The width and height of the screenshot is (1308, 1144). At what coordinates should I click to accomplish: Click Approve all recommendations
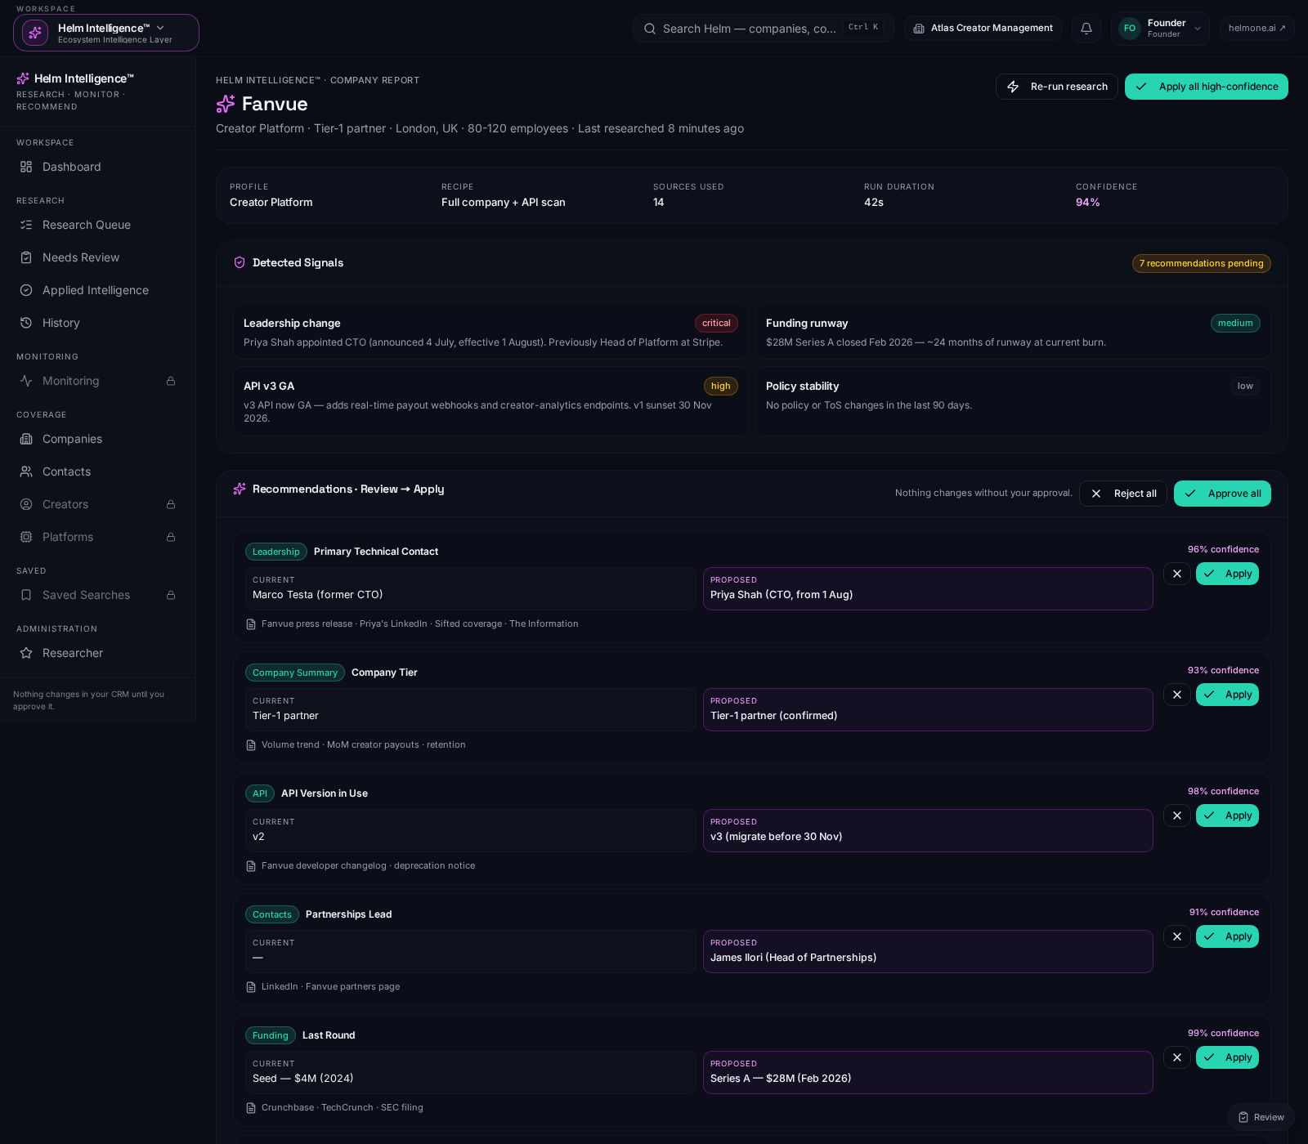(x=1223, y=494)
